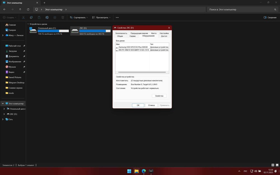The height and width of the screenshot is (175, 280).
Task: Open the Сортировать dropdown
Action: [79, 17]
